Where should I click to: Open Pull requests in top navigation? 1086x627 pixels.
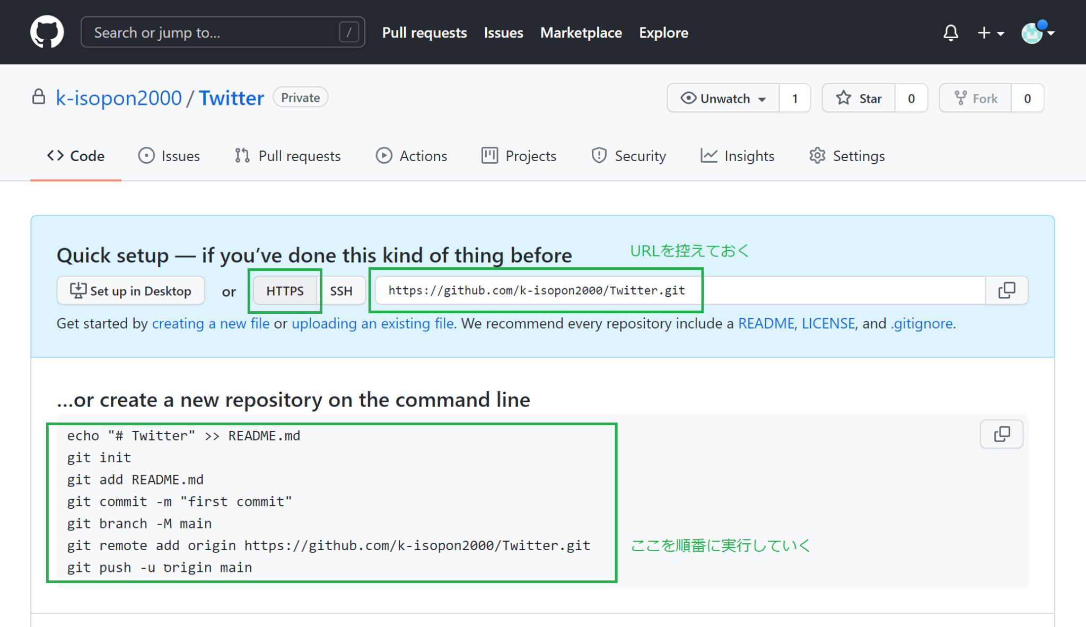click(424, 32)
